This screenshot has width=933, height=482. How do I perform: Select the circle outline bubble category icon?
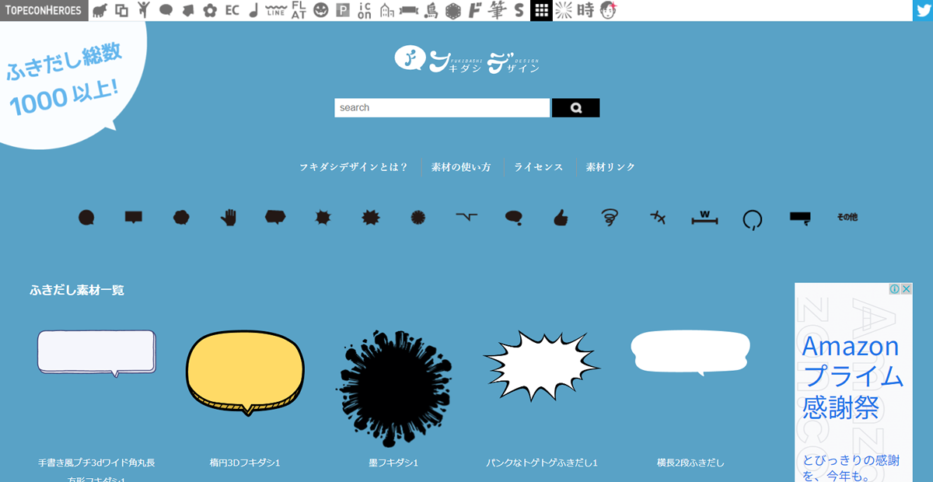[752, 220]
